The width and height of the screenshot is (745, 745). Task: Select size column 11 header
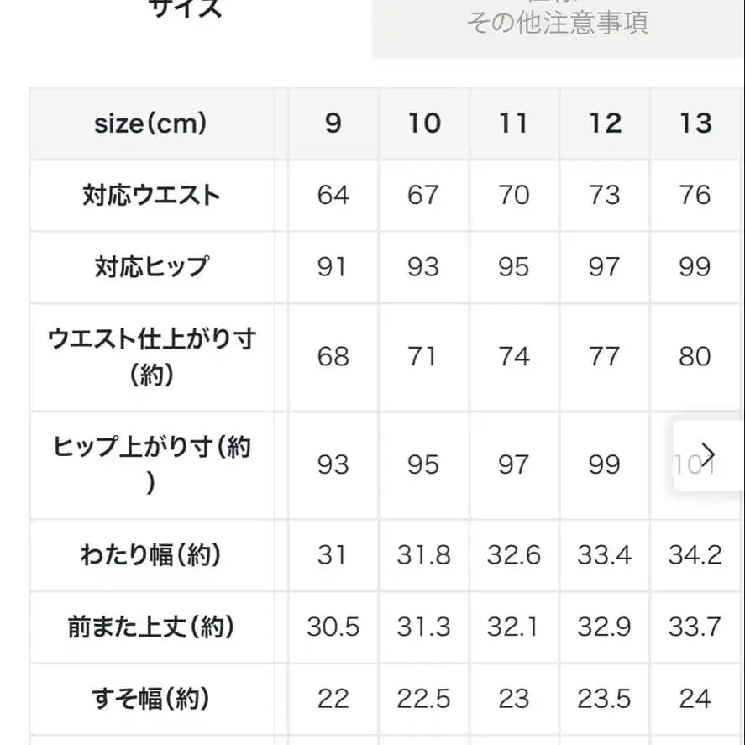click(x=513, y=123)
